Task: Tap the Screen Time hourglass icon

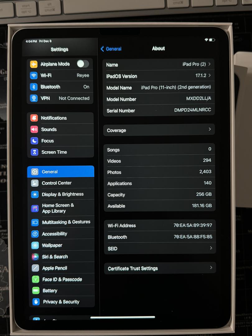Action: pos(35,152)
